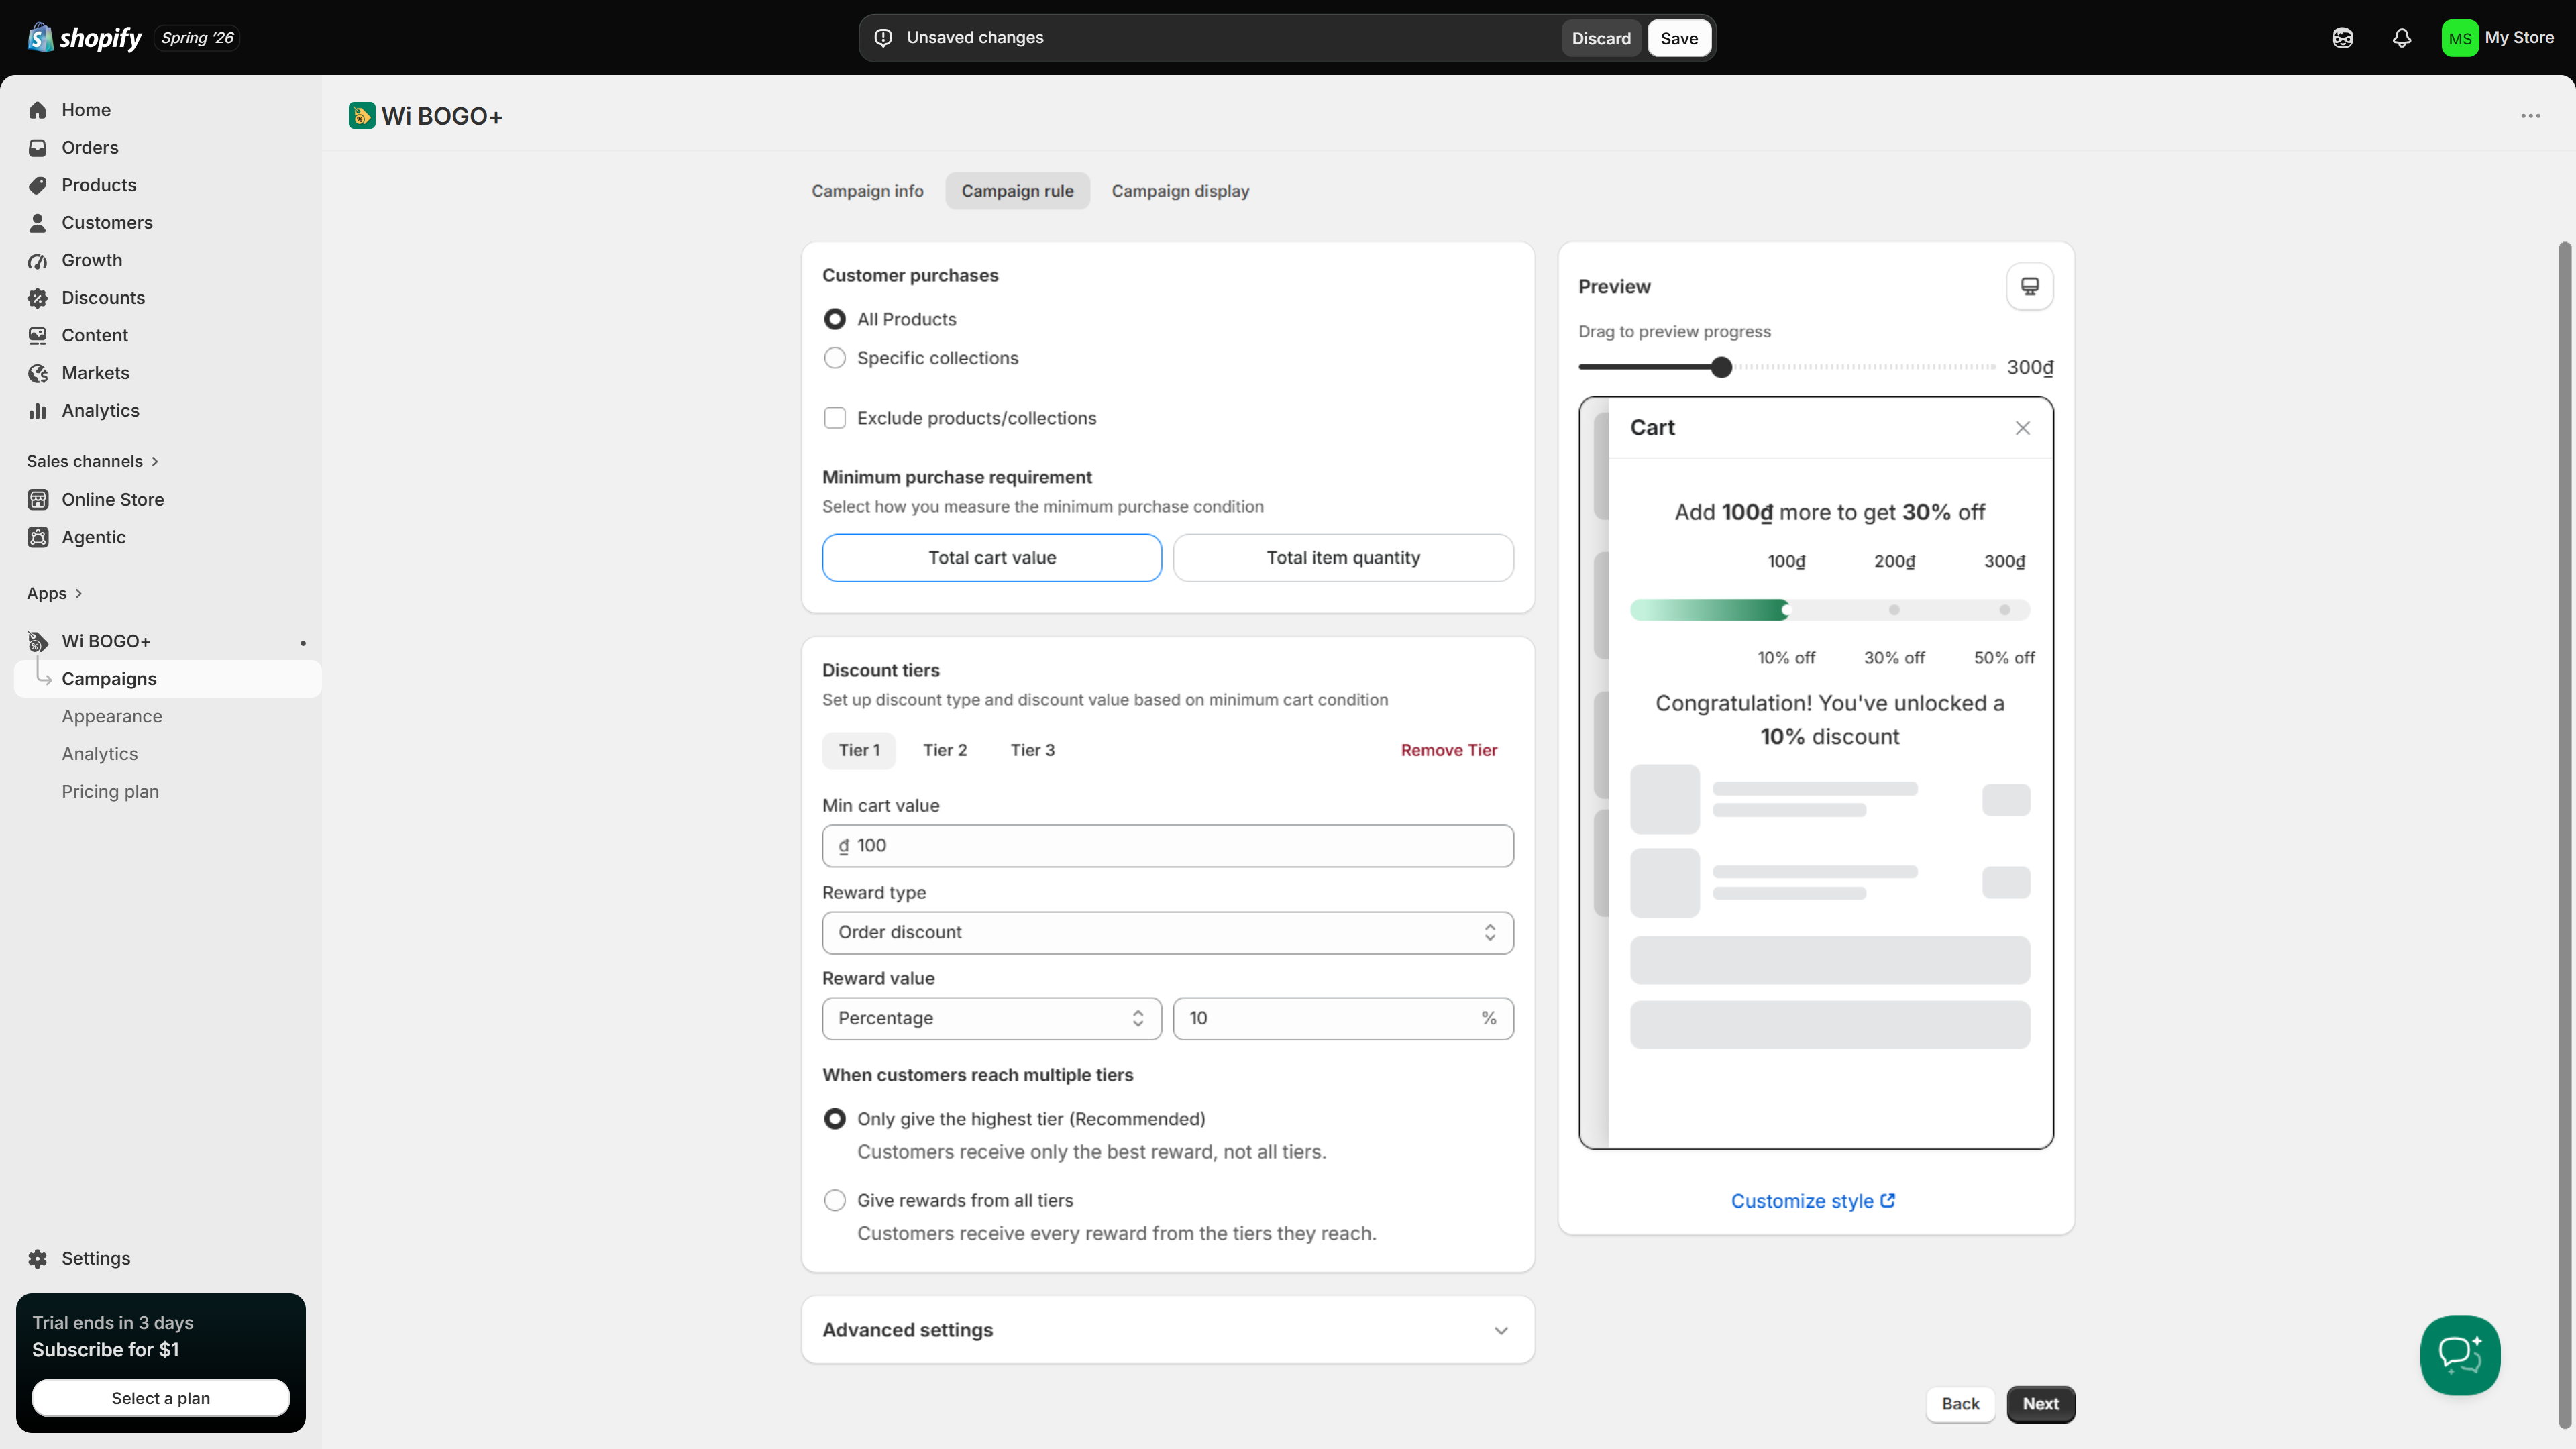Click the Discard button
Viewport: 2576px width, 1449px height.
point(1600,38)
